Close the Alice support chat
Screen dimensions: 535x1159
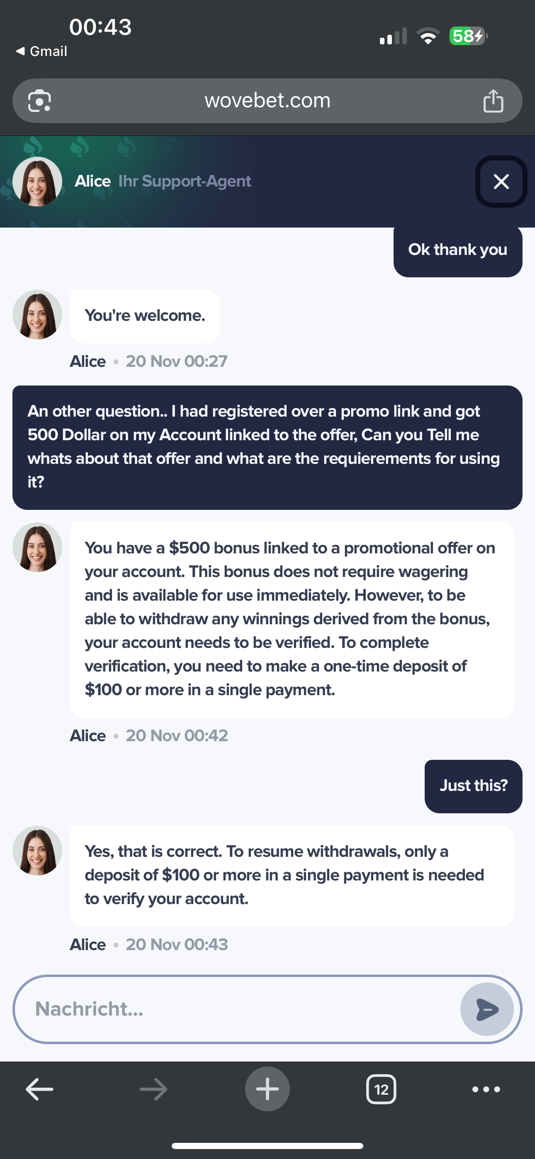501,182
